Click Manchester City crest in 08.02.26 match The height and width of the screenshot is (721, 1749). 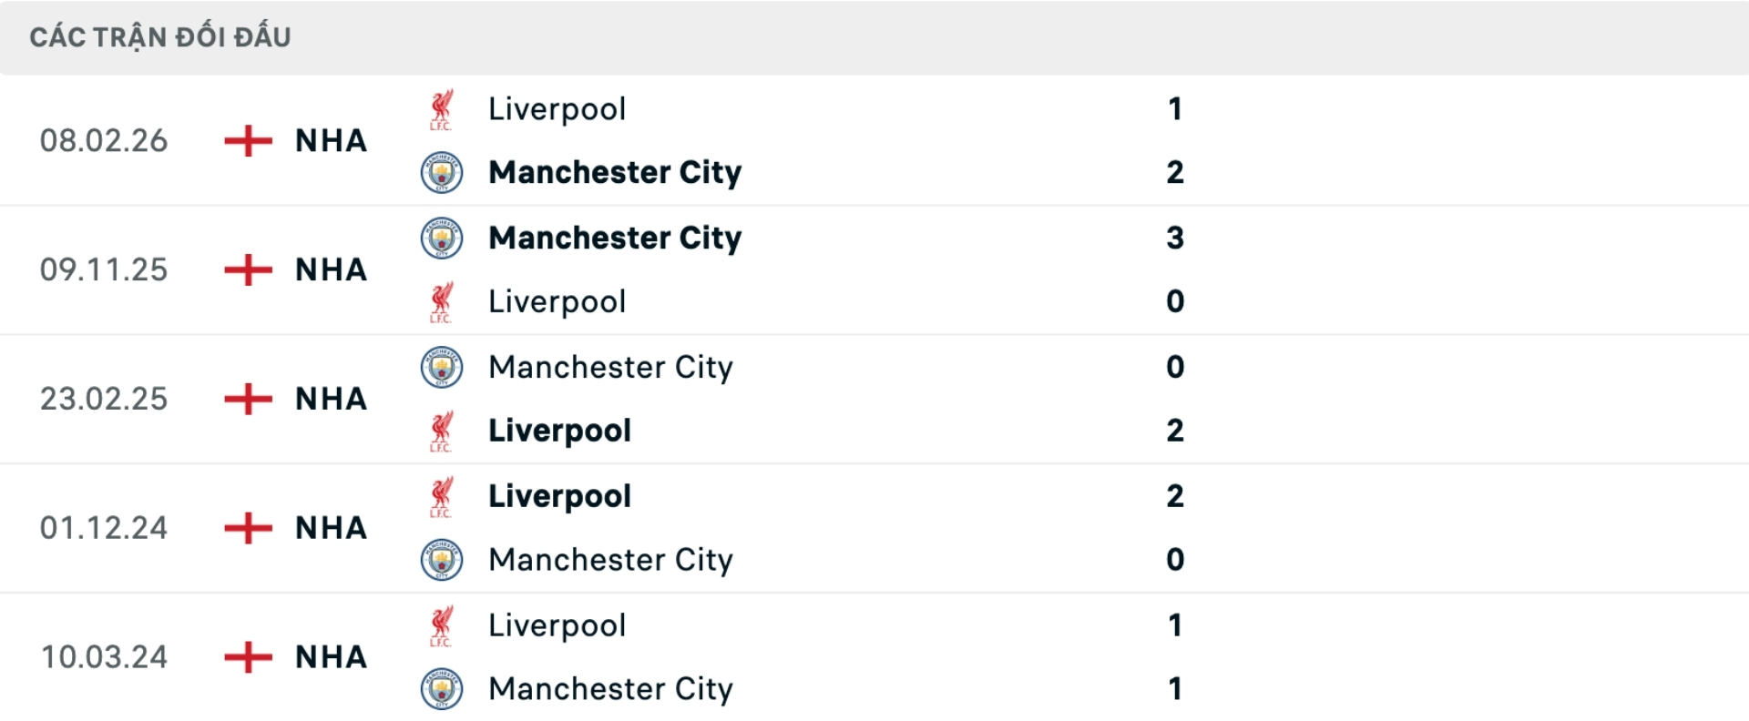[x=442, y=172]
